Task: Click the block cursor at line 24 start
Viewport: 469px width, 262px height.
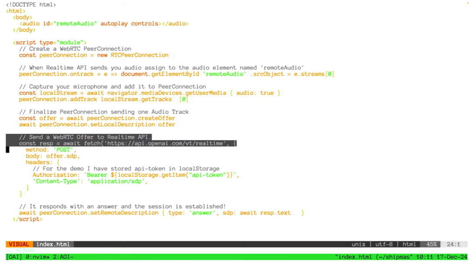Action: coord(7,150)
